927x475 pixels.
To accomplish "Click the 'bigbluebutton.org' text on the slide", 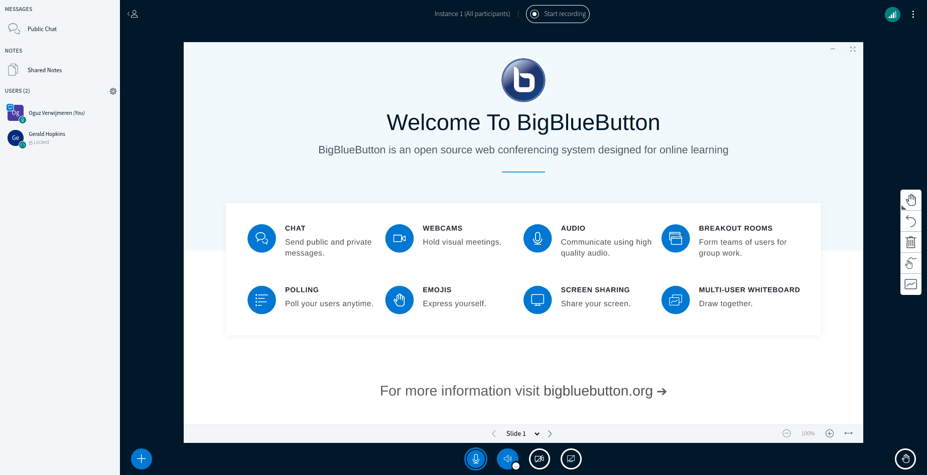I will [598, 391].
